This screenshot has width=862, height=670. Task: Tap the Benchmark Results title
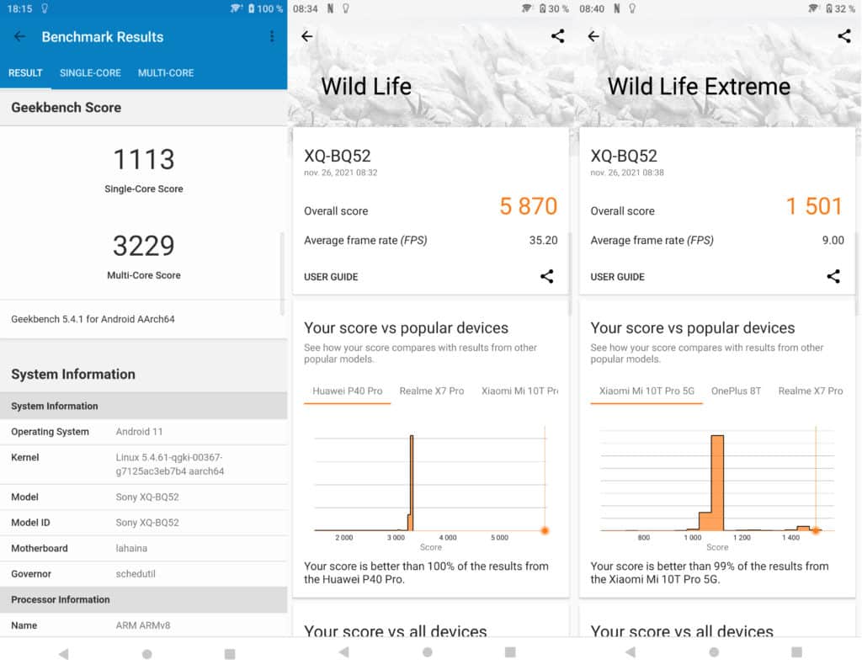[x=102, y=37]
